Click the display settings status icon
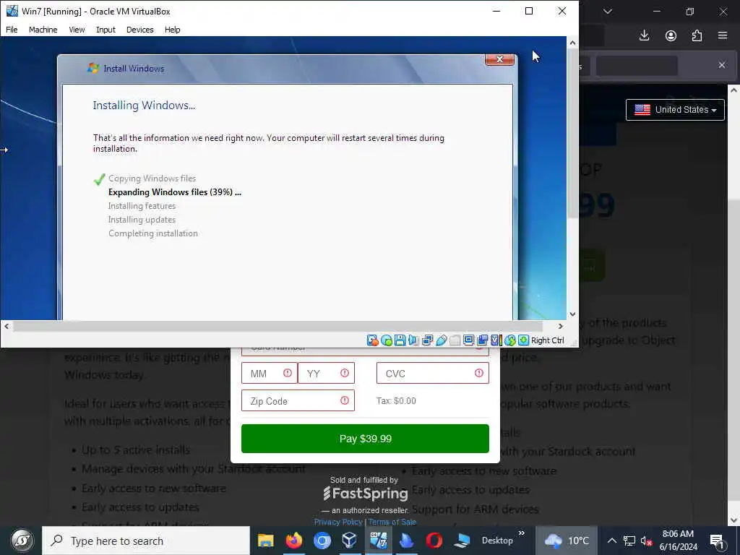Viewport: 740px width, 555px height. click(x=468, y=340)
